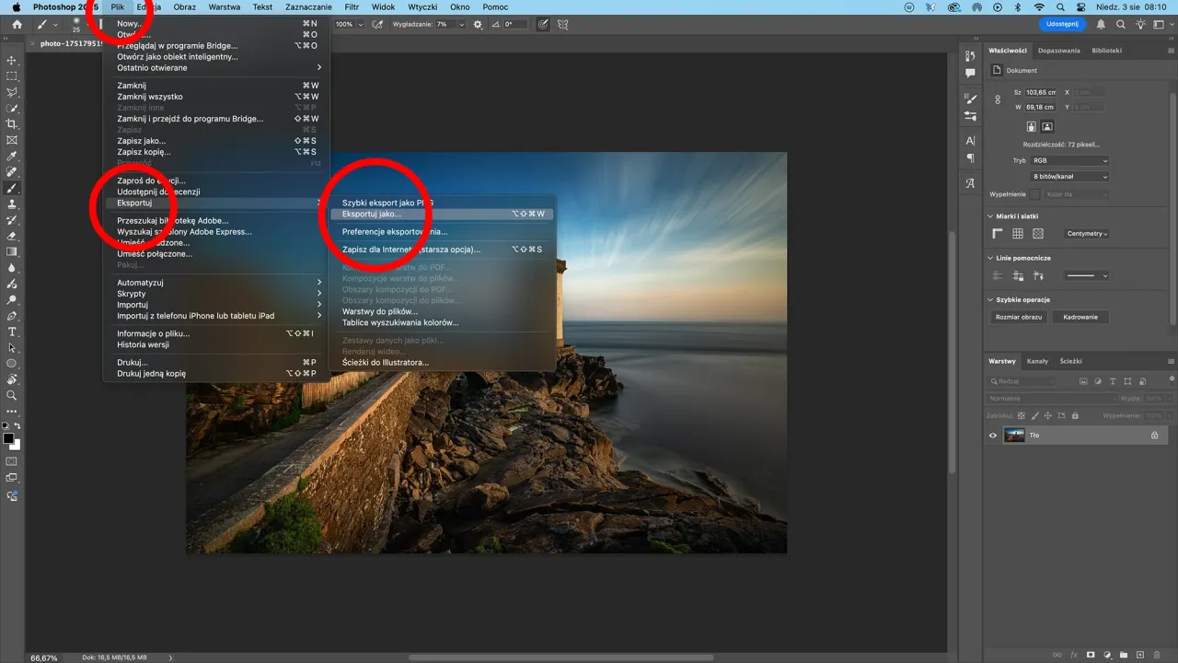Image resolution: width=1178 pixels, height=663 pixels.
Task: Open the Centymetry units dropdown
Action: (1087, 233)
